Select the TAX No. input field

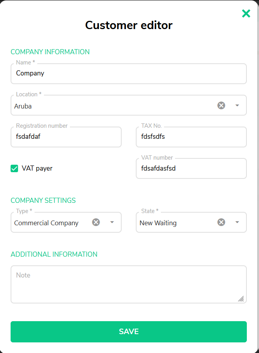tap(192, 137)
